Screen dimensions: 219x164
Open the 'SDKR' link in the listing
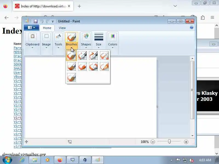pos(18,64)
